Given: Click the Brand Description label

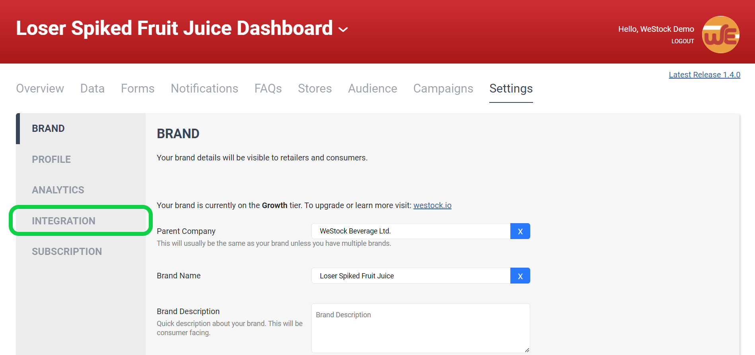Looking at the screenshot, I should pos(188,311).
